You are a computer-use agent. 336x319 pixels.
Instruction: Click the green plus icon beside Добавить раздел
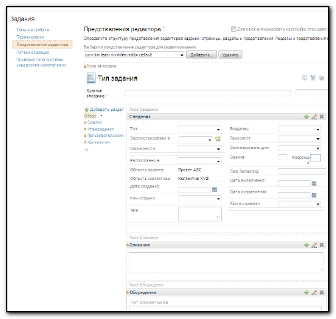pos(86,110)
